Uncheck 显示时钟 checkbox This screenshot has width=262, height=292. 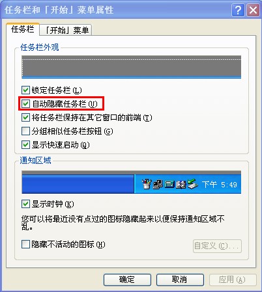(25, 204)
